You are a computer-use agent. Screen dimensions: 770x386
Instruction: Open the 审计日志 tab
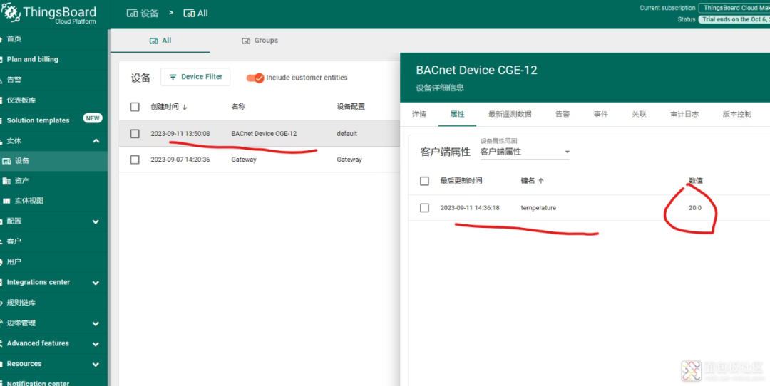pos(684,114)
